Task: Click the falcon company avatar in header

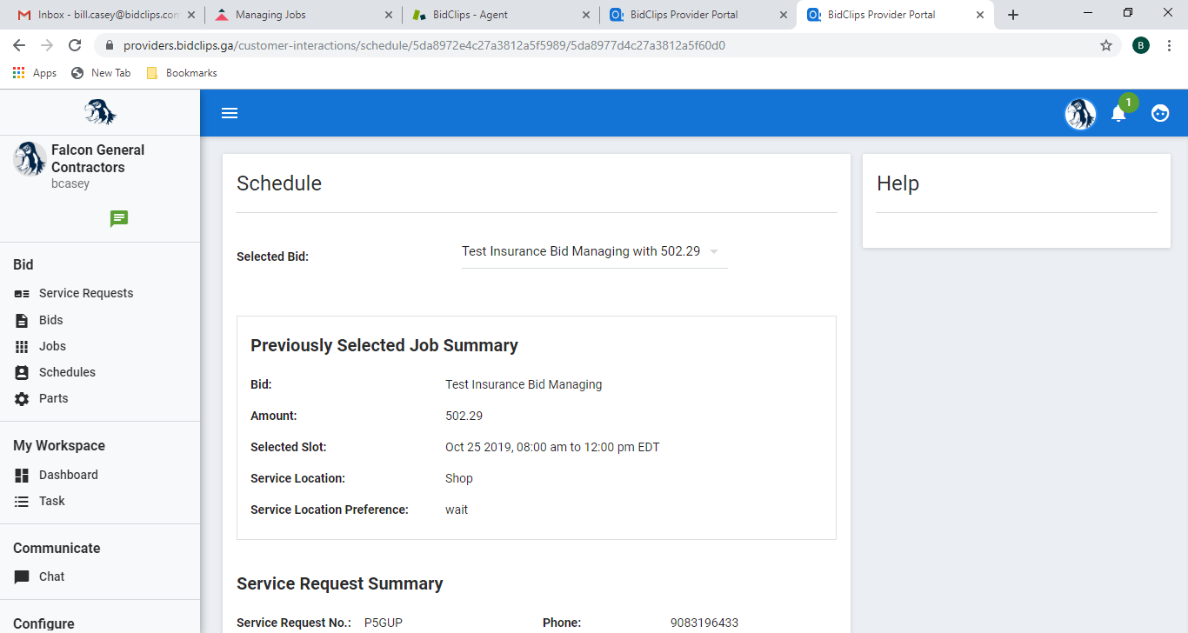Action: coord(1080,114)
